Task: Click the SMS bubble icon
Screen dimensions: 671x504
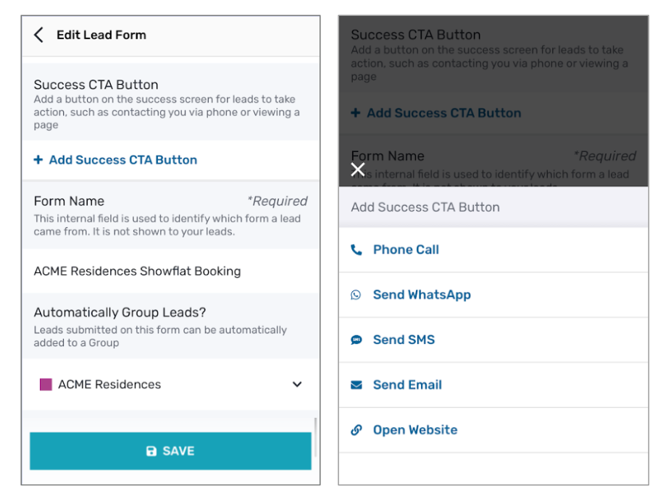Action: [356, 340]
